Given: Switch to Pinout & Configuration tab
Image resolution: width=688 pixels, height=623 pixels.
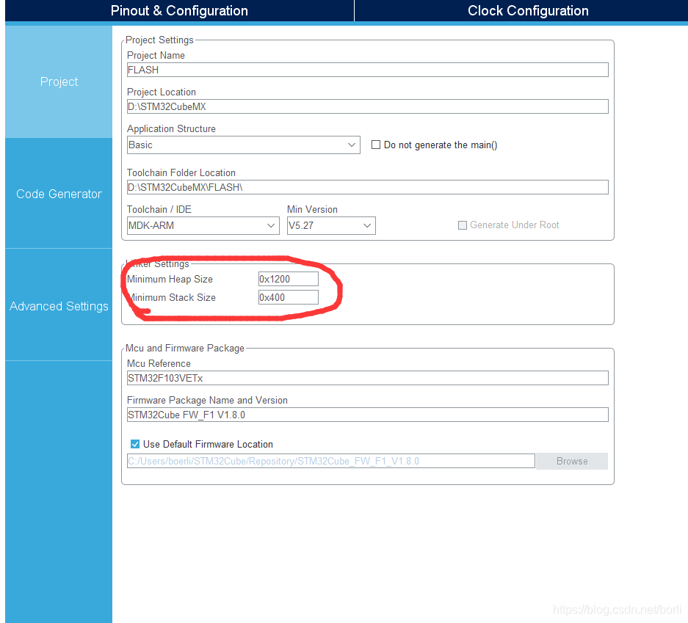Looking at the screenshot, I should click(179, 10).
